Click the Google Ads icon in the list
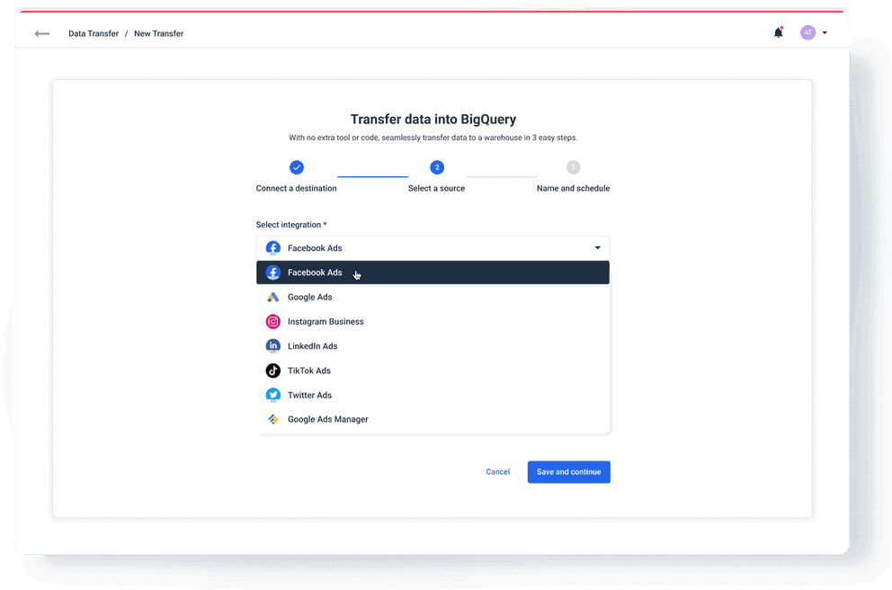892x590 pixels. point(272,296)
